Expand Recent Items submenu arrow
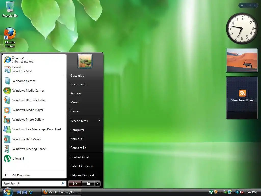The image size is (261, 196). tap(99, 121)
